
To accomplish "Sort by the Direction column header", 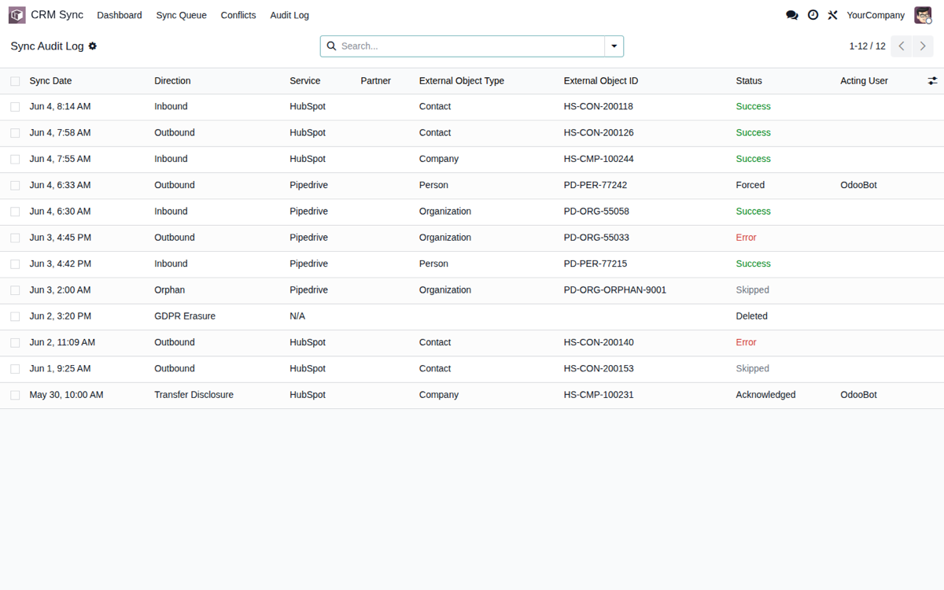I will (172, 81).
